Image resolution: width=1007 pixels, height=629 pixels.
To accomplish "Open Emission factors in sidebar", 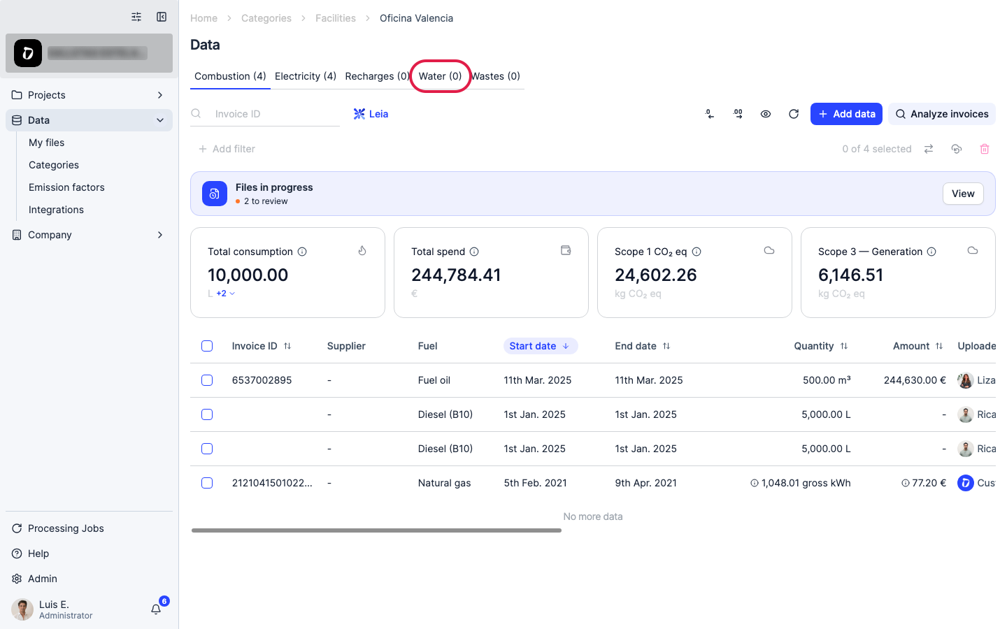I will tap(66, 187).
